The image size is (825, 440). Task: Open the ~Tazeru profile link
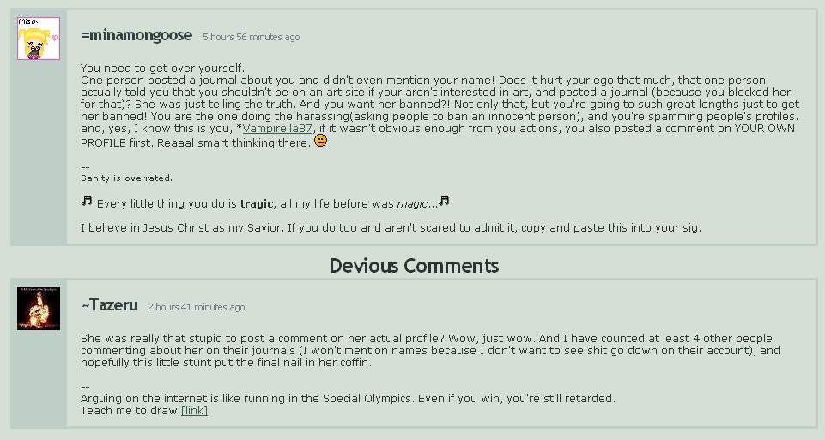pos(109,305)
